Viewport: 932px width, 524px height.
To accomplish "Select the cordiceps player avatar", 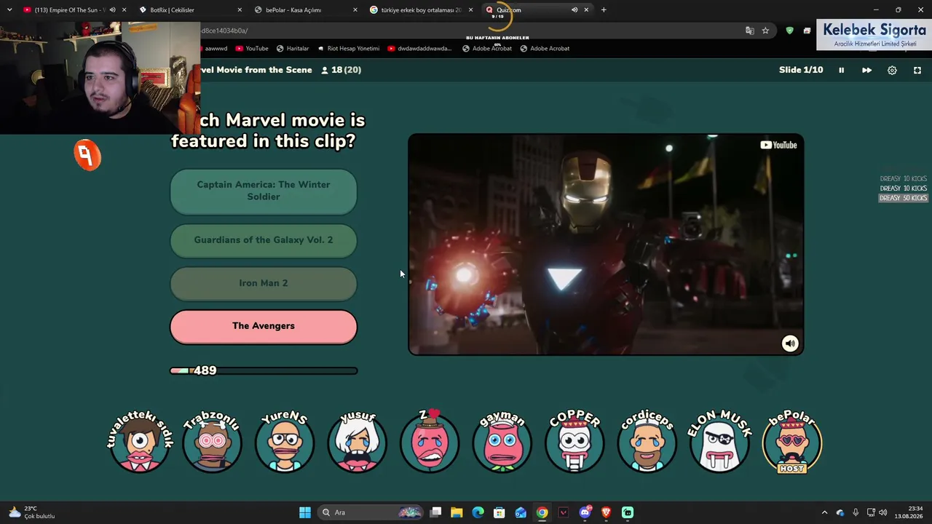I will (647, 441).
